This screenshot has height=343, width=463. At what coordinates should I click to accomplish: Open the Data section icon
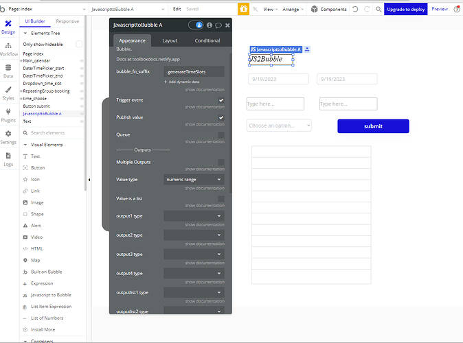tap(8, 67)
